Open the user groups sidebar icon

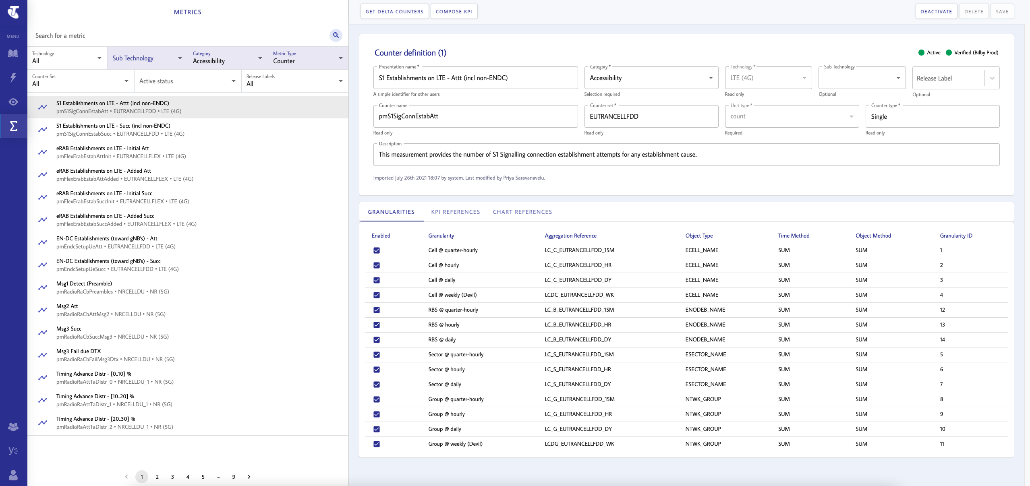coord(13,426)
